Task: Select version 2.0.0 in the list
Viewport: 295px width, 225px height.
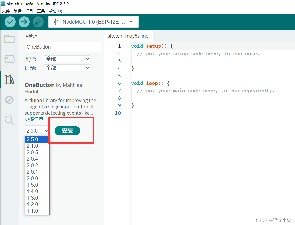Action: [37, 178]
